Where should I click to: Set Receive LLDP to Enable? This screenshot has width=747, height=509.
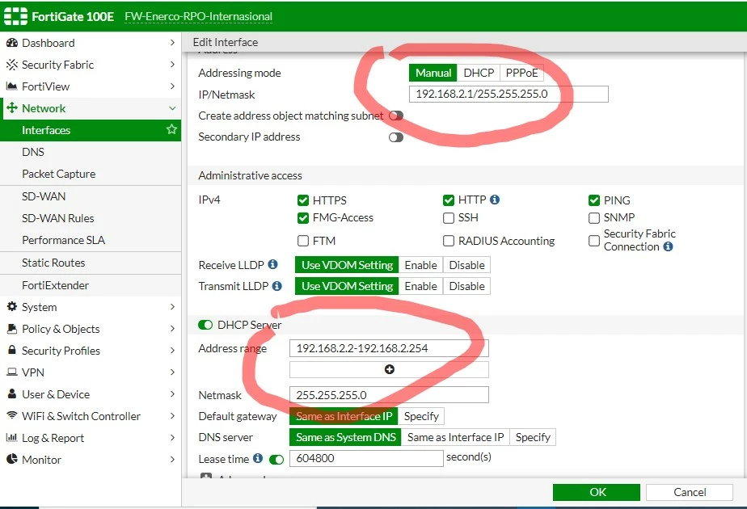420,265
